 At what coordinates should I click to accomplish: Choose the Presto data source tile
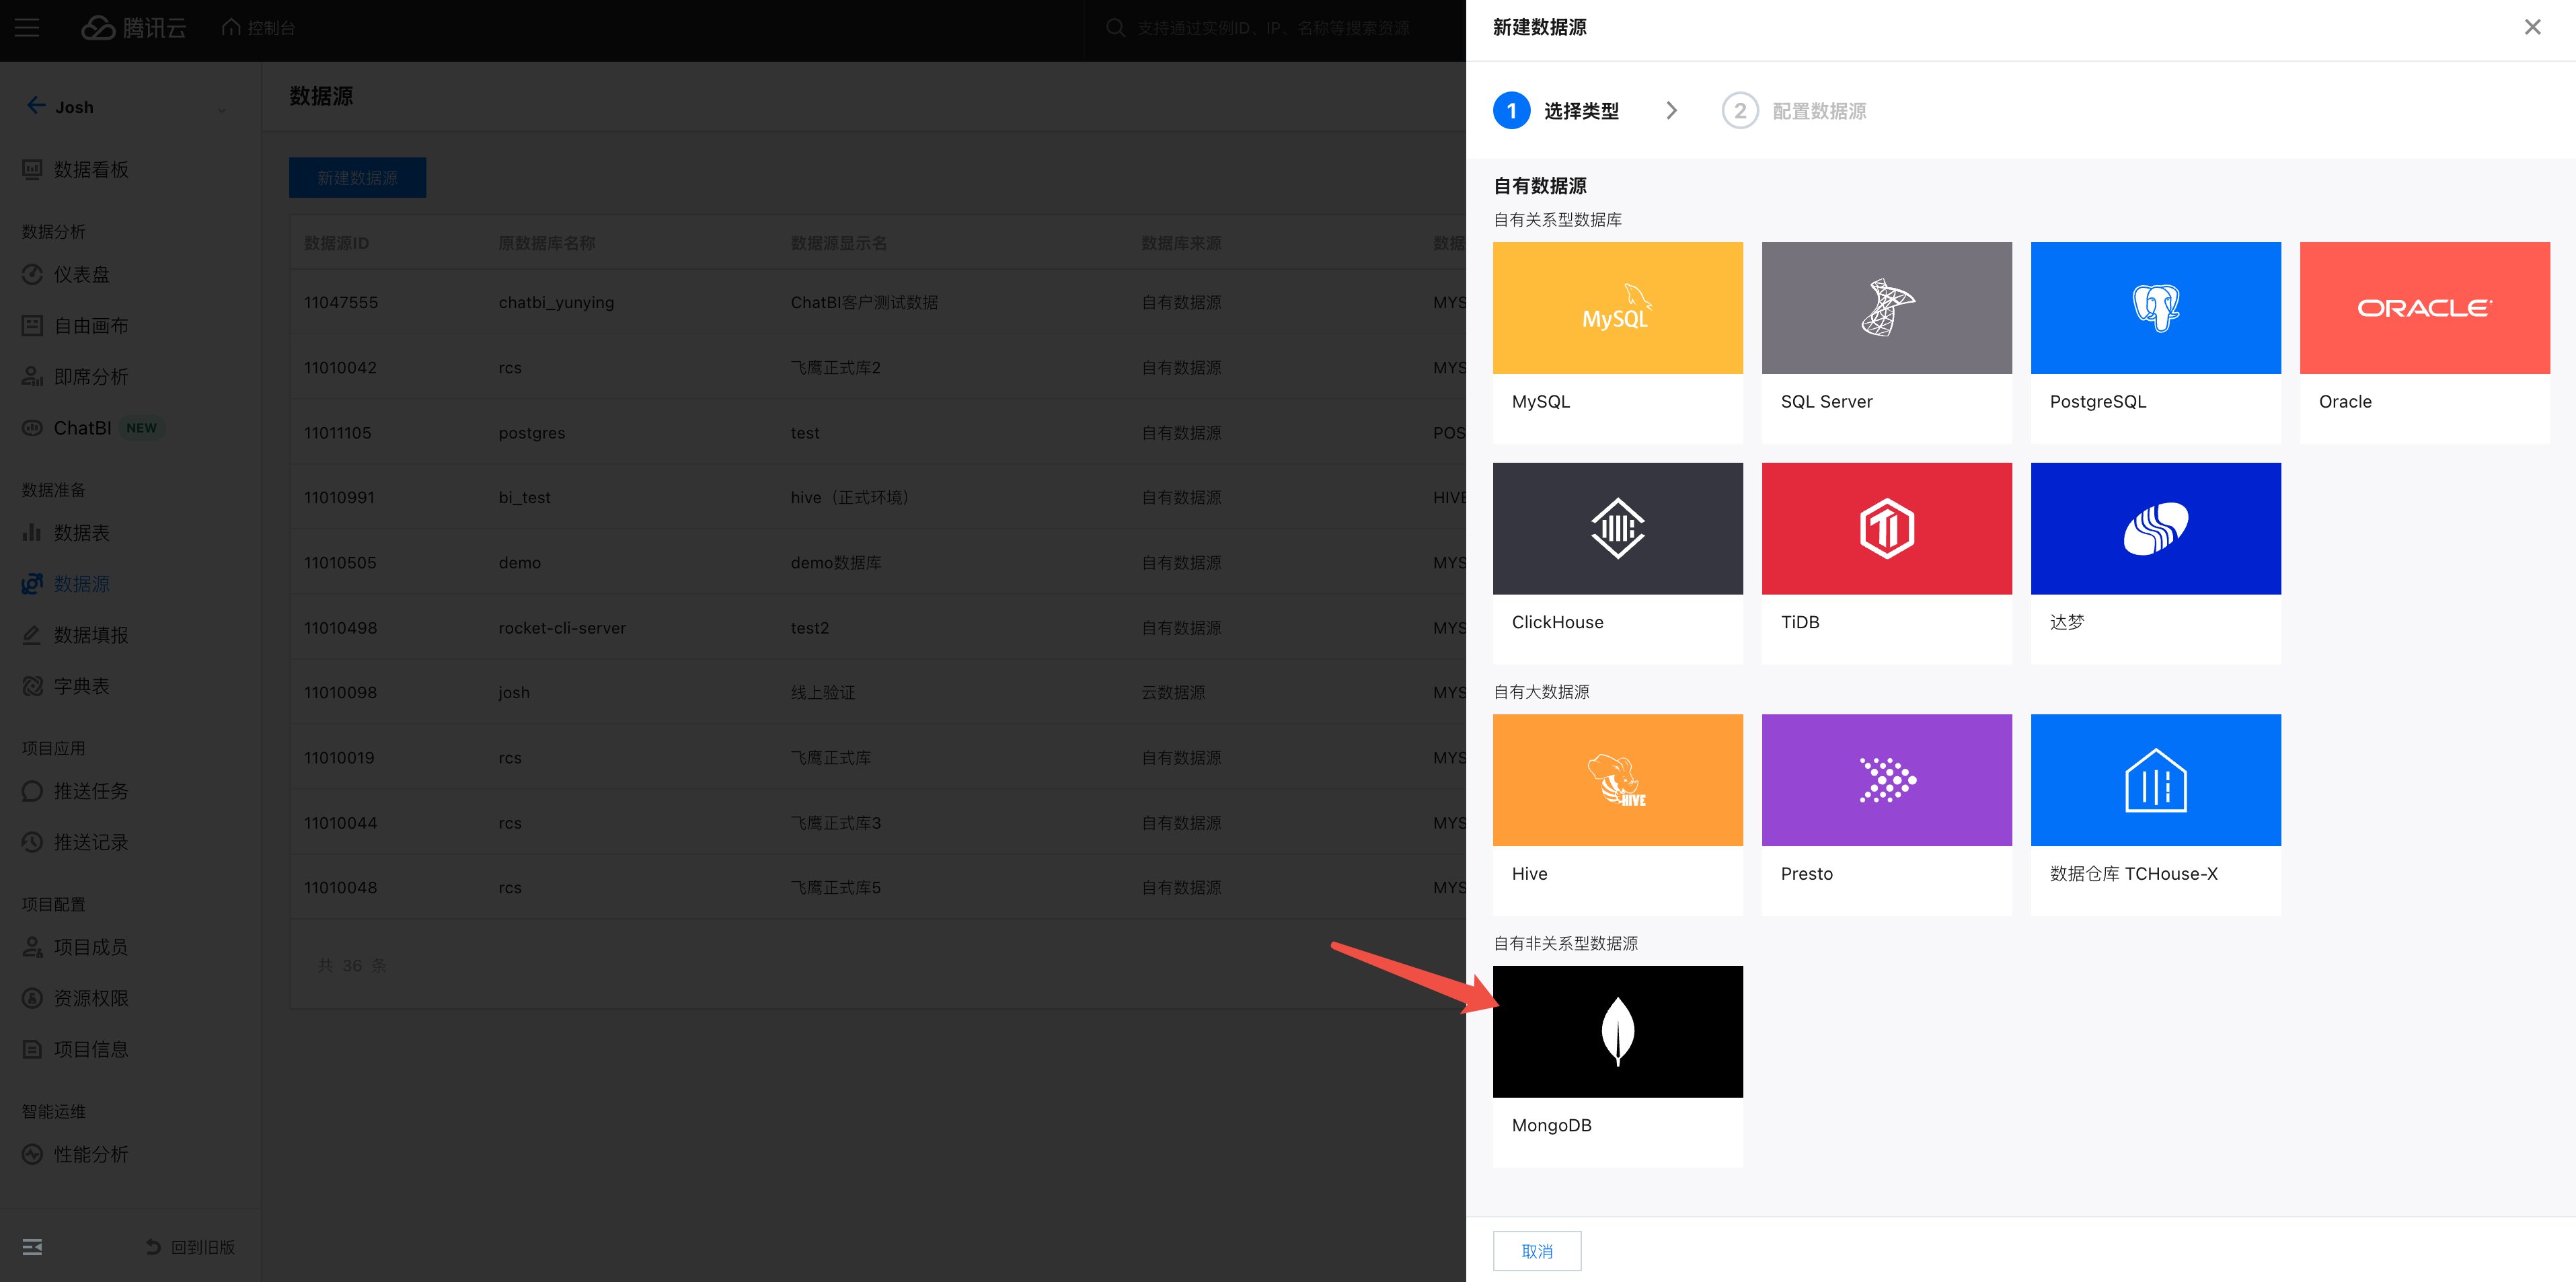tap(1886, 780)
